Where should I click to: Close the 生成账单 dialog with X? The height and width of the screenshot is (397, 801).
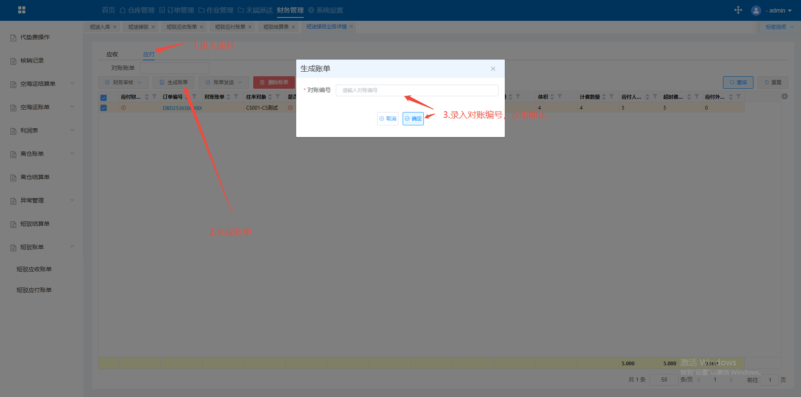[x=493, y=69]
